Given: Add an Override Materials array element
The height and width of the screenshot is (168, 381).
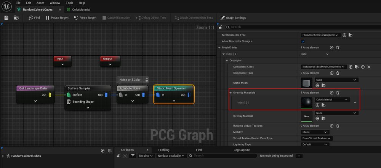Looking at the screenshot, I should (x=331, y=93).
